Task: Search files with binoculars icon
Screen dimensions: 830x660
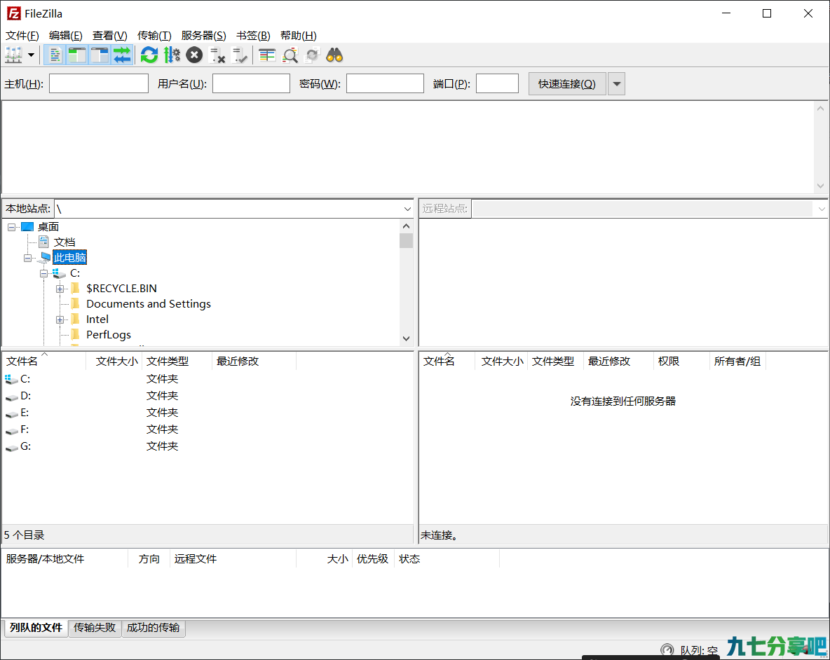Action: tap(334, 55)
